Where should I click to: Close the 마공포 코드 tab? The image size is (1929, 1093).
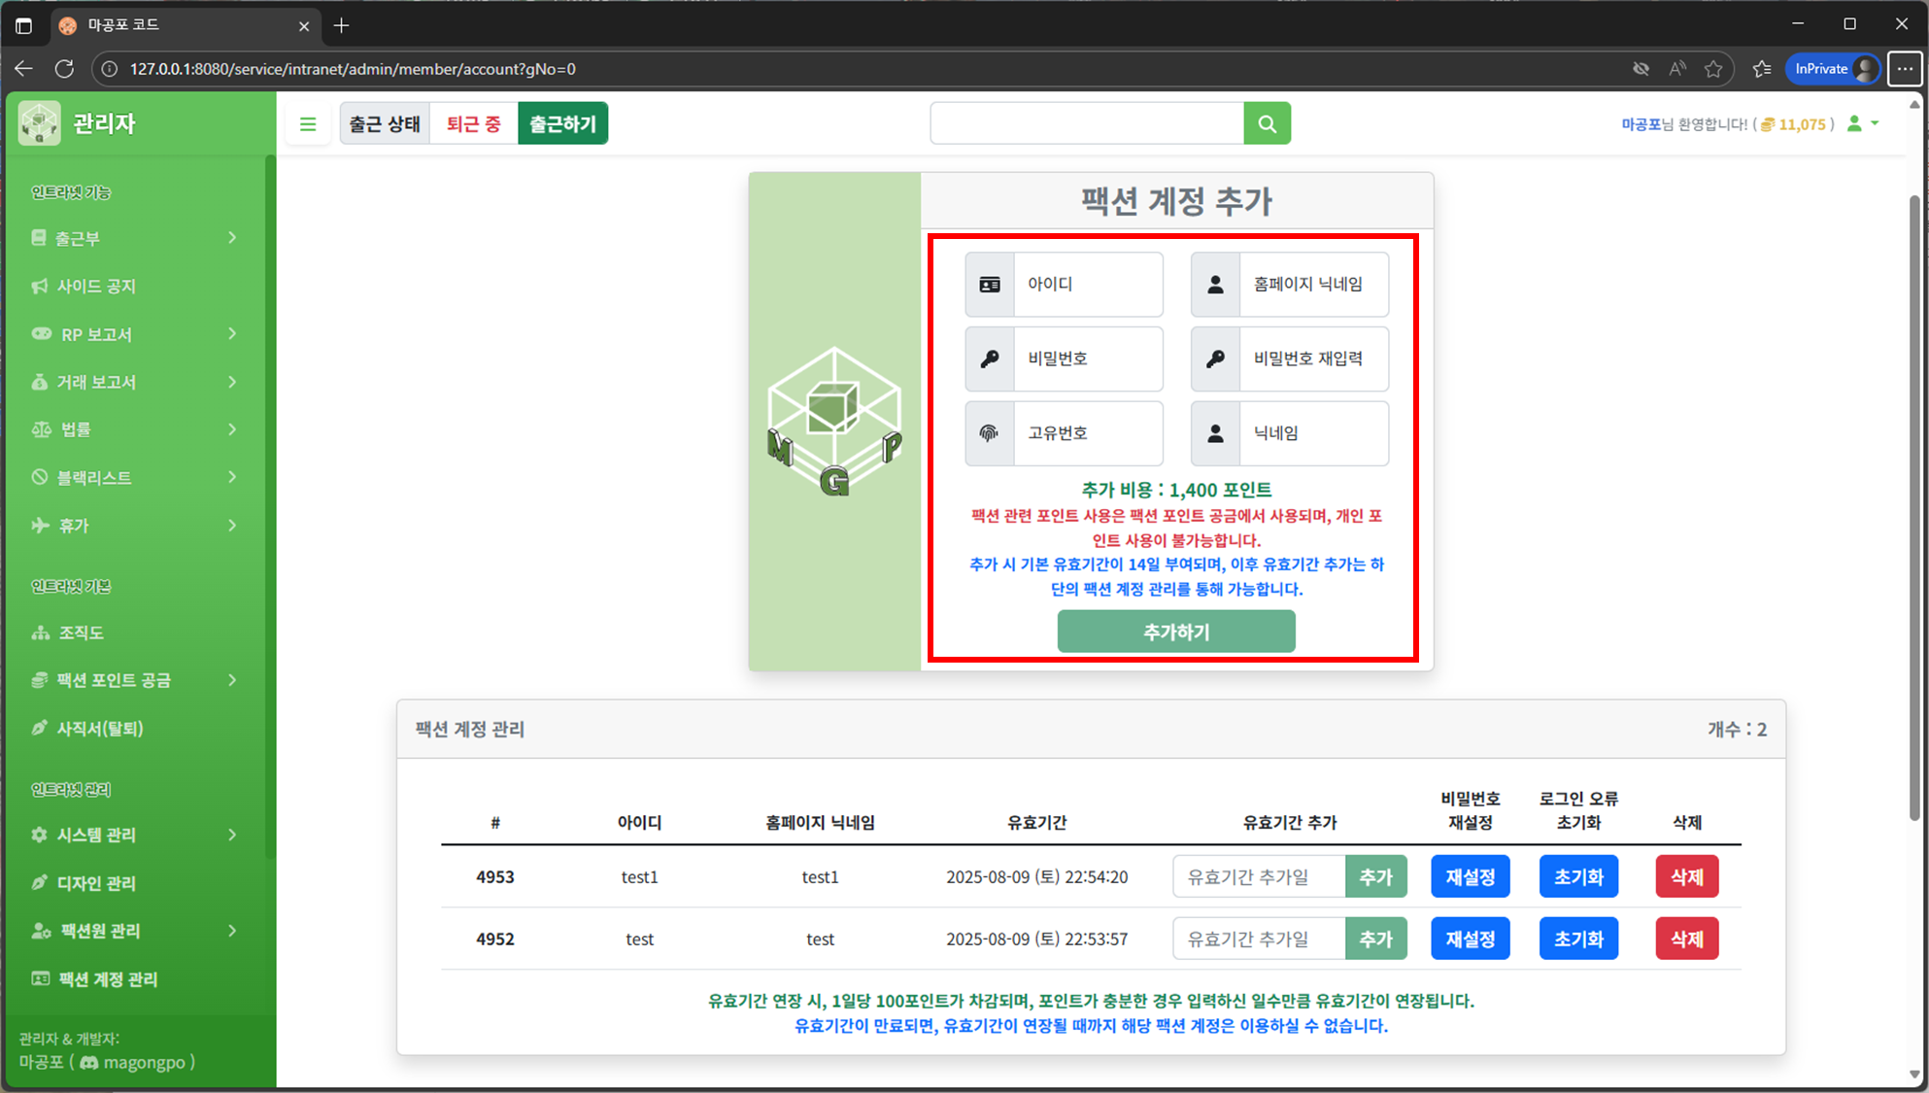(x=304, y=26)
